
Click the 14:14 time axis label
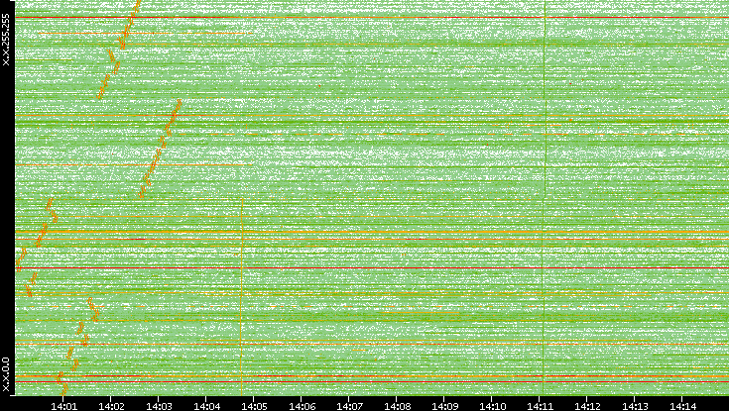tap(682, 407)
